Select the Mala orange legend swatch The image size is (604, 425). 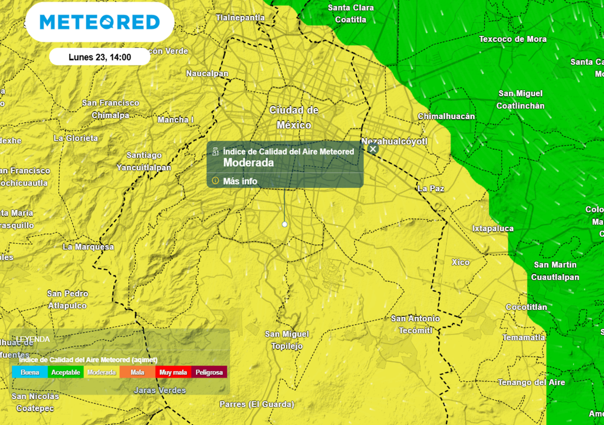137,372
